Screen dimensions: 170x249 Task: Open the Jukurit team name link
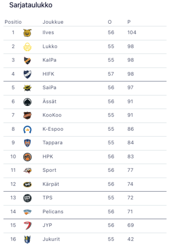click(51, 239)
